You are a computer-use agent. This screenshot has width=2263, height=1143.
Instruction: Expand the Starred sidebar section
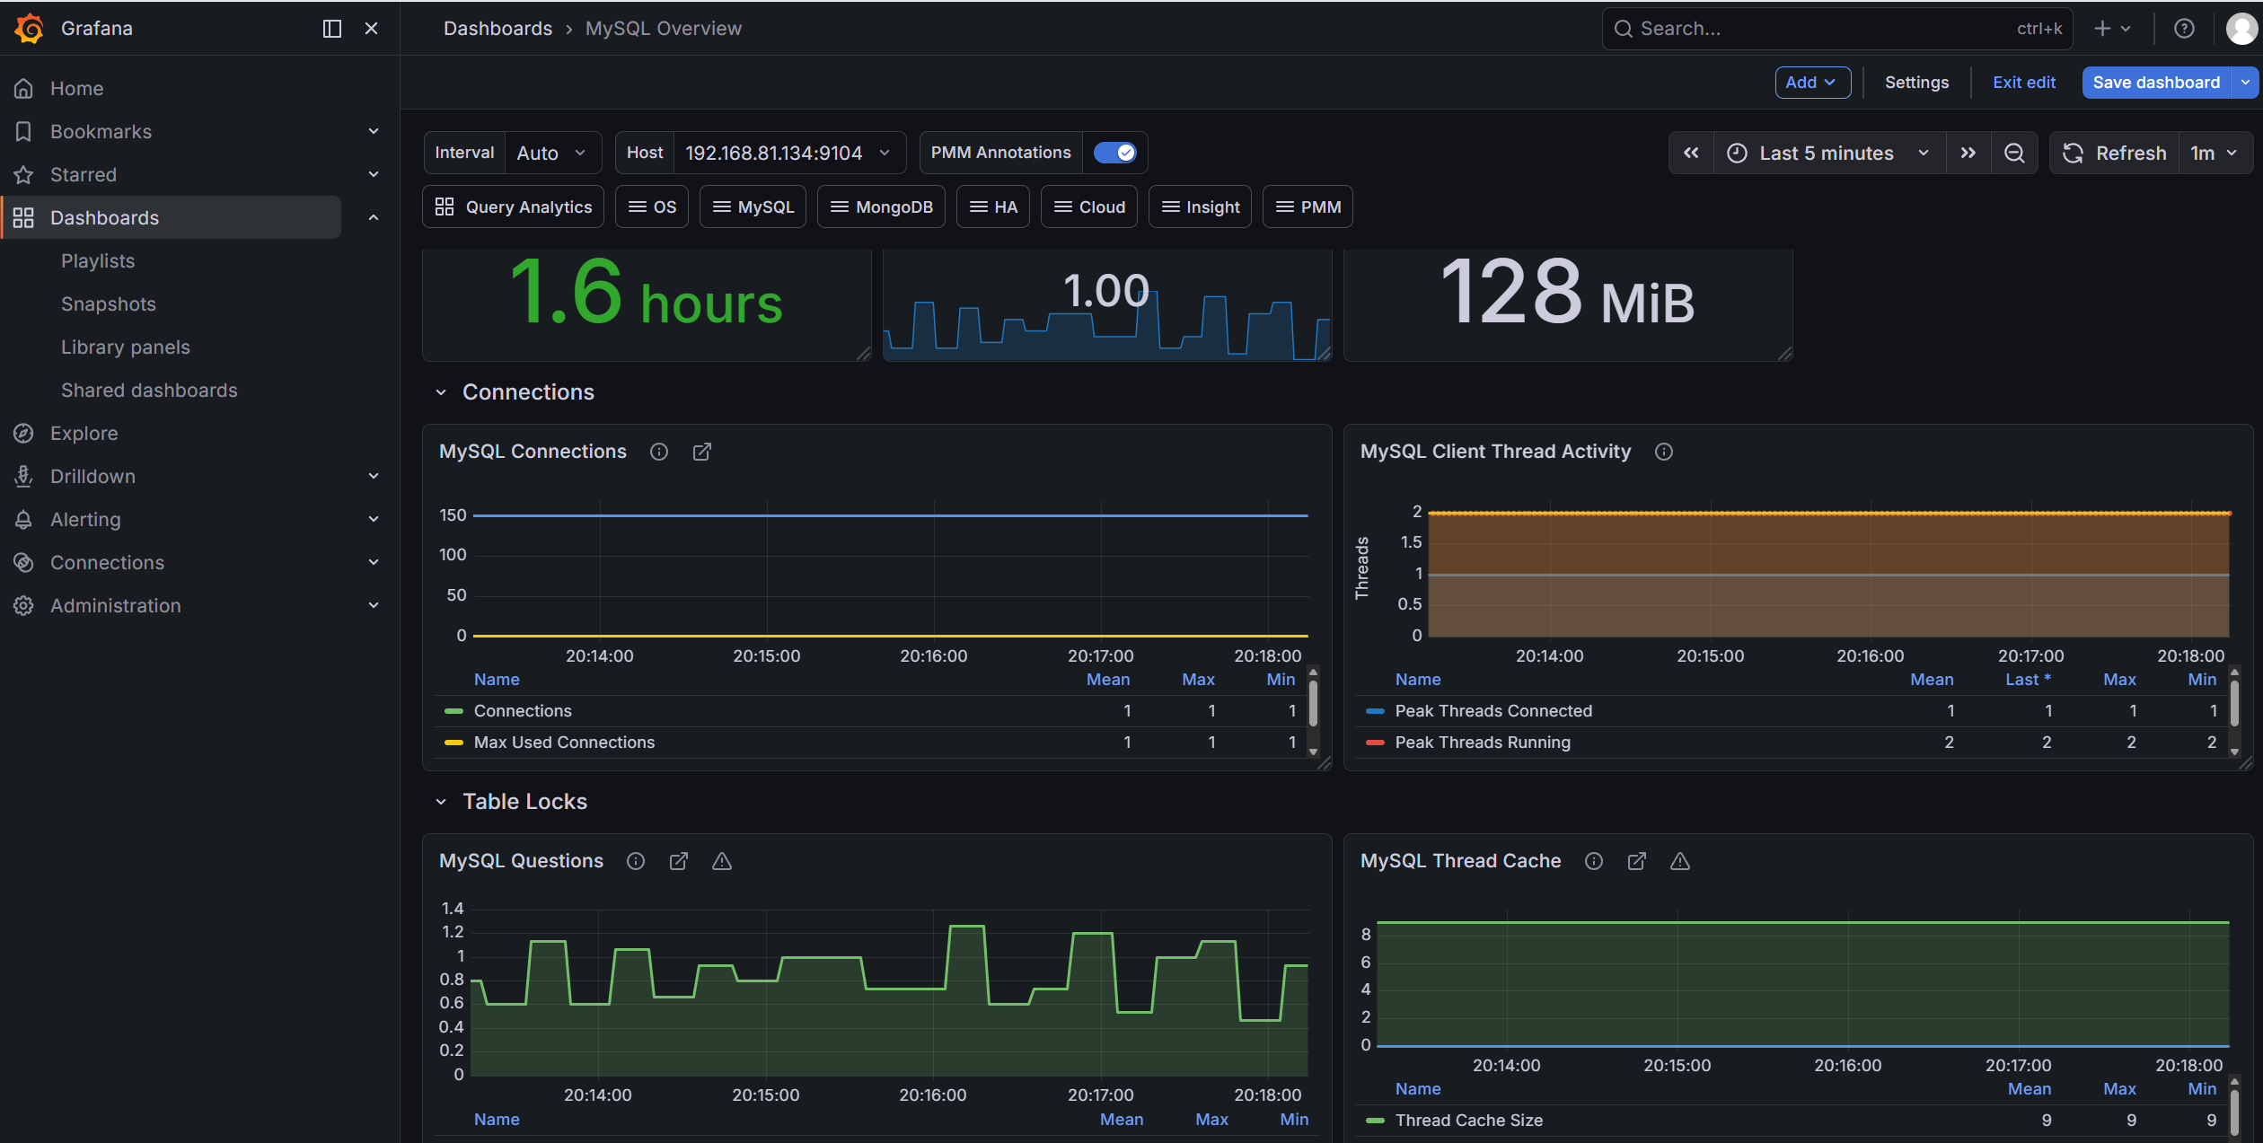click(374, 174)
